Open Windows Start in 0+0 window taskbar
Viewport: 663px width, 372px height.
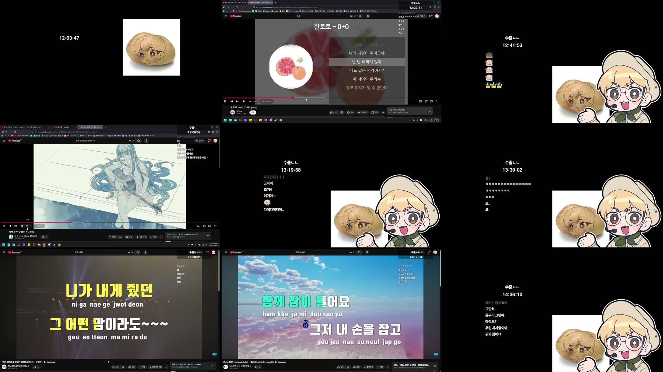pyautogui.click(x=225, y=120)
